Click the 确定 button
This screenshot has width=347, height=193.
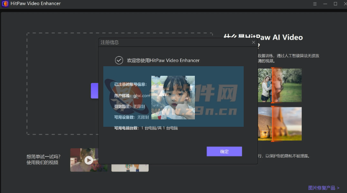pyautogui.click(x=224, y=152)
